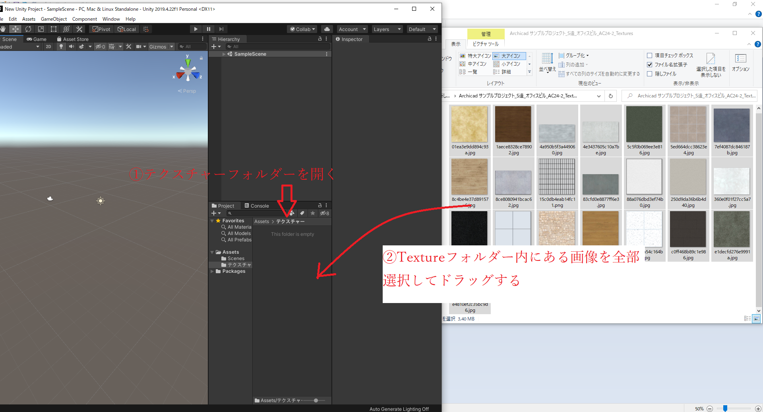Enable the 隠しファイル checkbox in Explorer
This screenshot has width=763, height=412.
point(650,74)
